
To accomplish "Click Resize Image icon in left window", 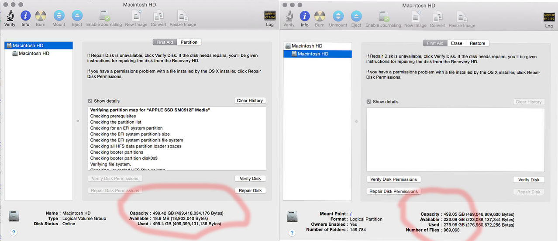I will point(183,16).
